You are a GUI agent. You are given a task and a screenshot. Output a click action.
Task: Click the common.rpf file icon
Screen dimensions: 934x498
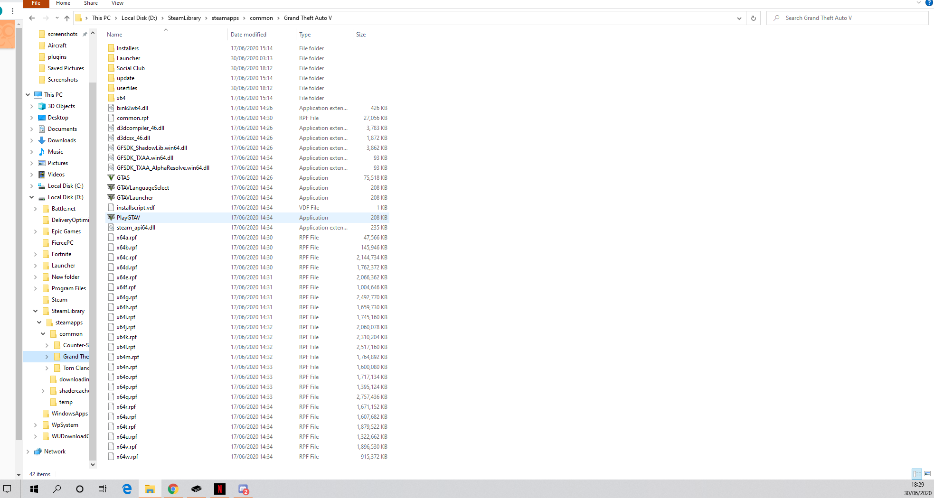tap(111, 118)
